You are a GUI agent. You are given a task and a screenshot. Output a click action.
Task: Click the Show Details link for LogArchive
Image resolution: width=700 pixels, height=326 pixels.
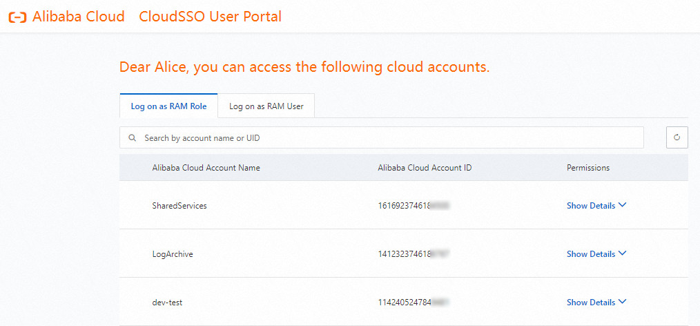[x=590, y=254]
